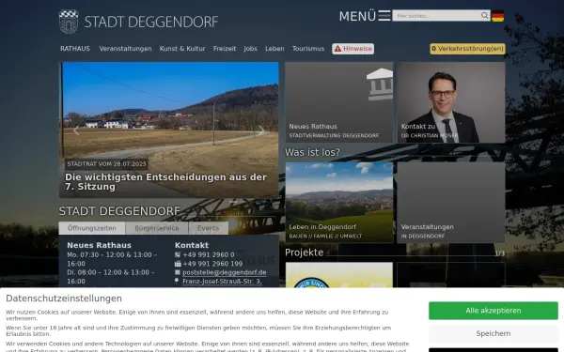Open the Franz-Josef-Strauß-Str. 3 address link

click(x=222, y=282)
